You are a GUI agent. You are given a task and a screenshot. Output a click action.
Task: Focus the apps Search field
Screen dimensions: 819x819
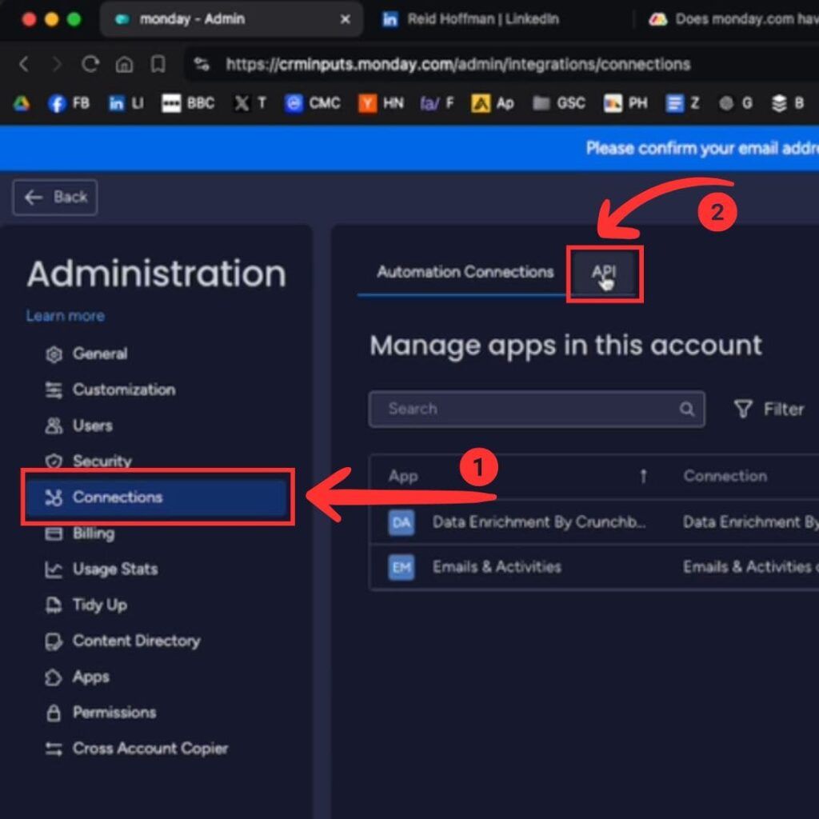[537, 409]
